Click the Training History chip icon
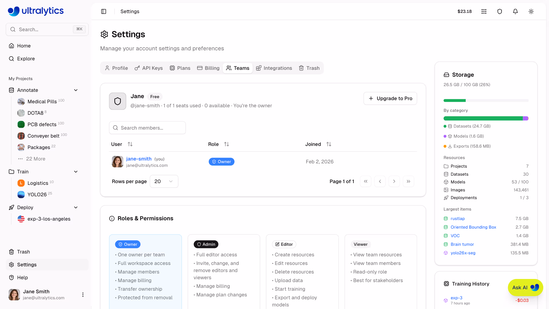The height and width of the screenshot is (309, 549). pyautogui.click(x=446, y=284)
